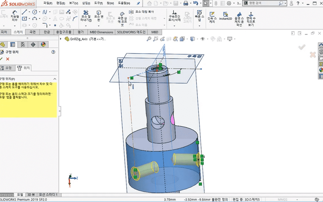Switch to the 유형 (Type) tab
This screenshot has width=323, height=202.
point(7,68)
